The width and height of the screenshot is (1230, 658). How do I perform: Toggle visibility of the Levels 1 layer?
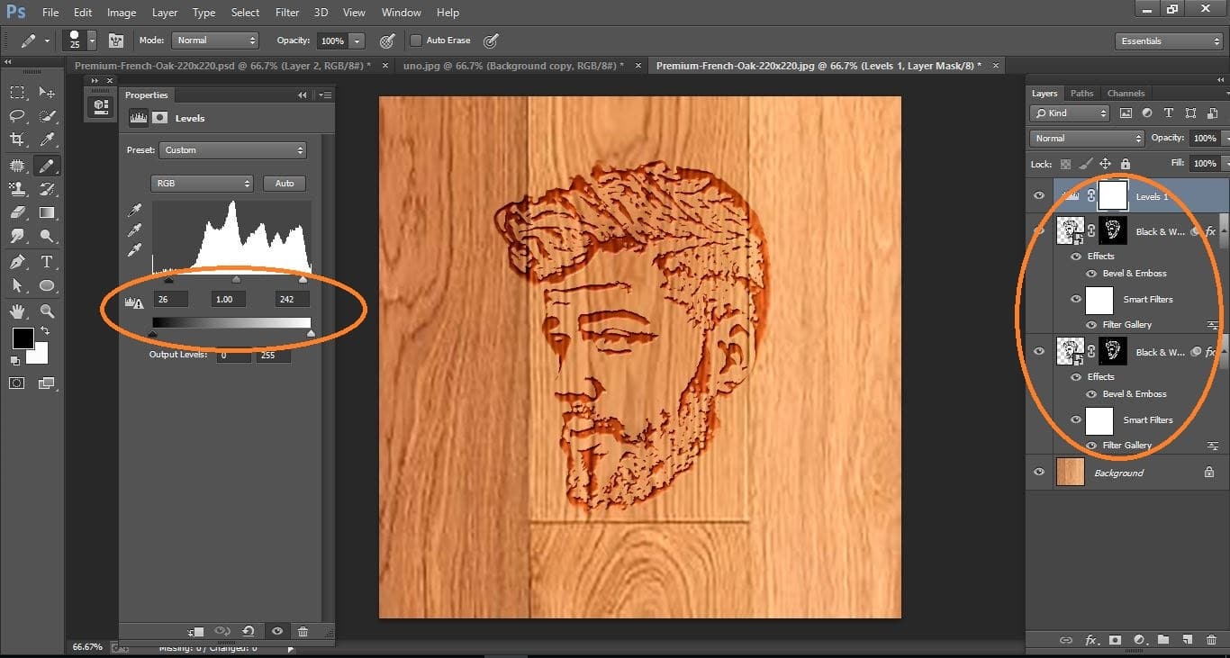point(1038,195)
